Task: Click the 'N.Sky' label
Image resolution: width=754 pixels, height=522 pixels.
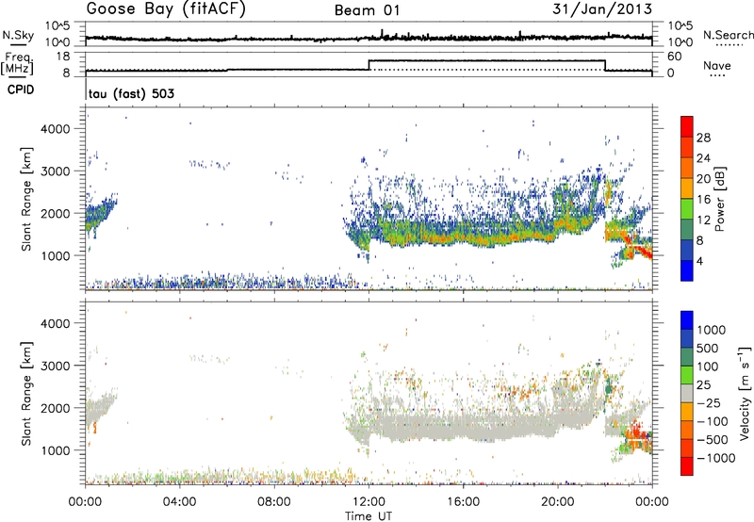Action: click(x=18, y=35)
